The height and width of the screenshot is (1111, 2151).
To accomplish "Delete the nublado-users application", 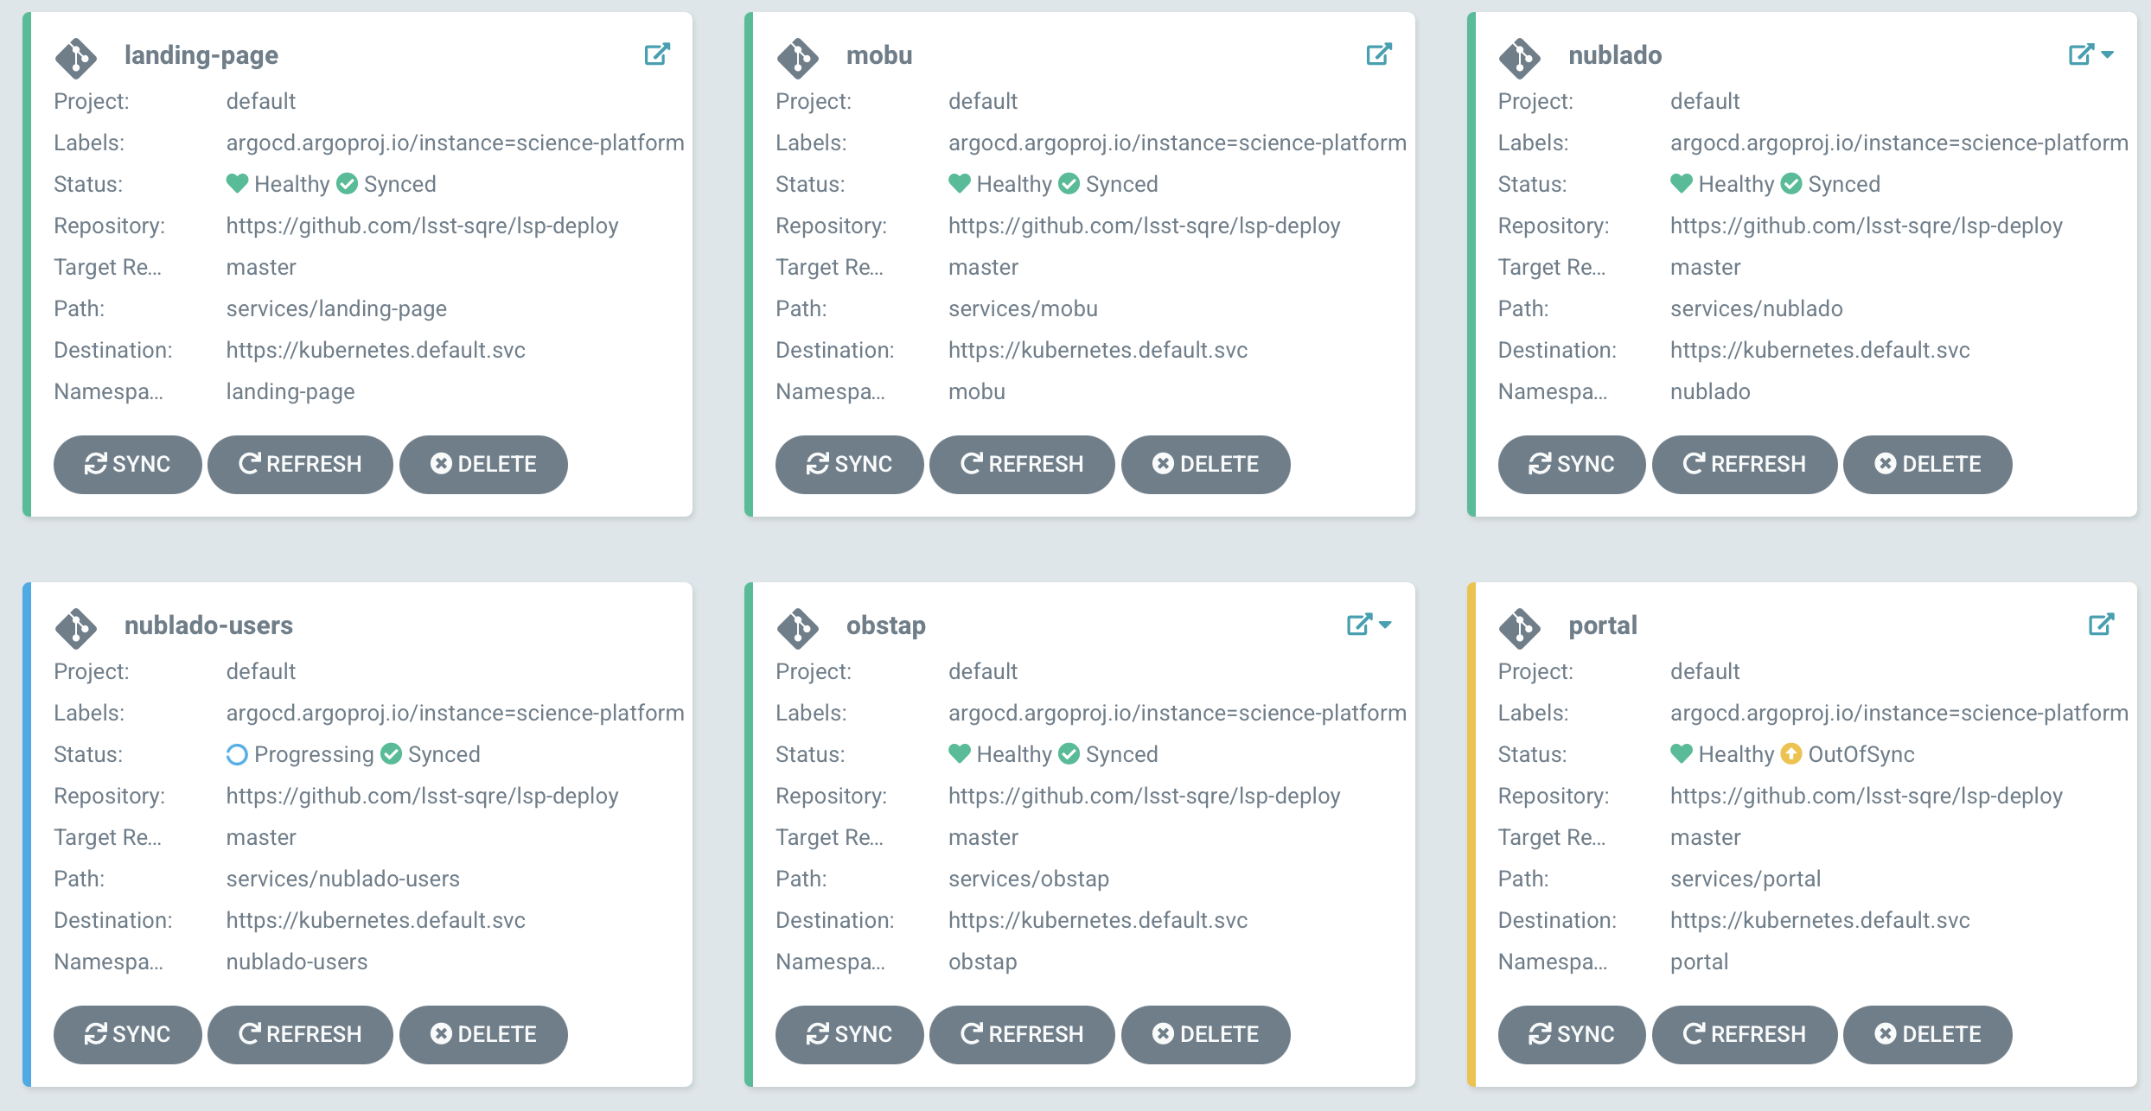I will (483, 1034).
